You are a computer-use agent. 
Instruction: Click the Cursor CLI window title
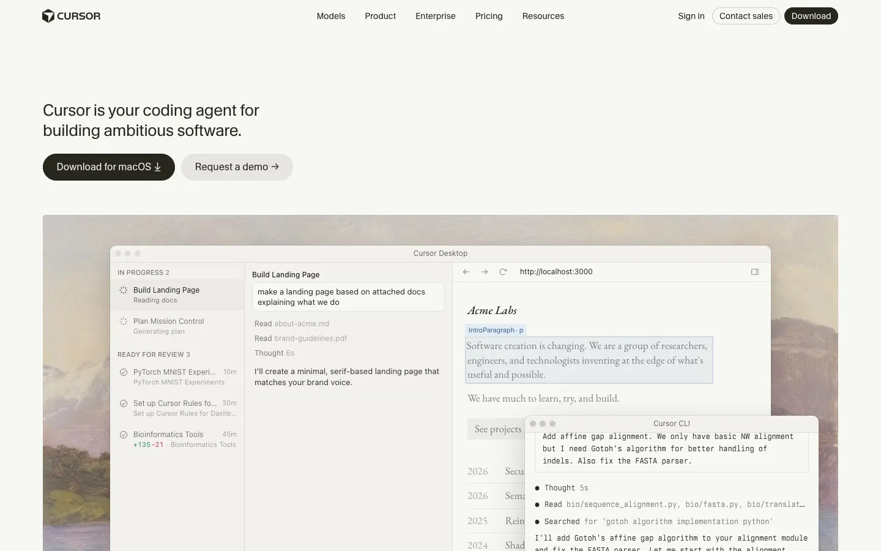[672, 424]
